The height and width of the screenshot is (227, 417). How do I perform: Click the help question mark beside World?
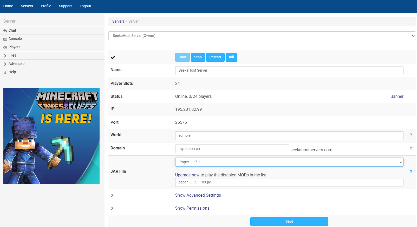[411, 135]
